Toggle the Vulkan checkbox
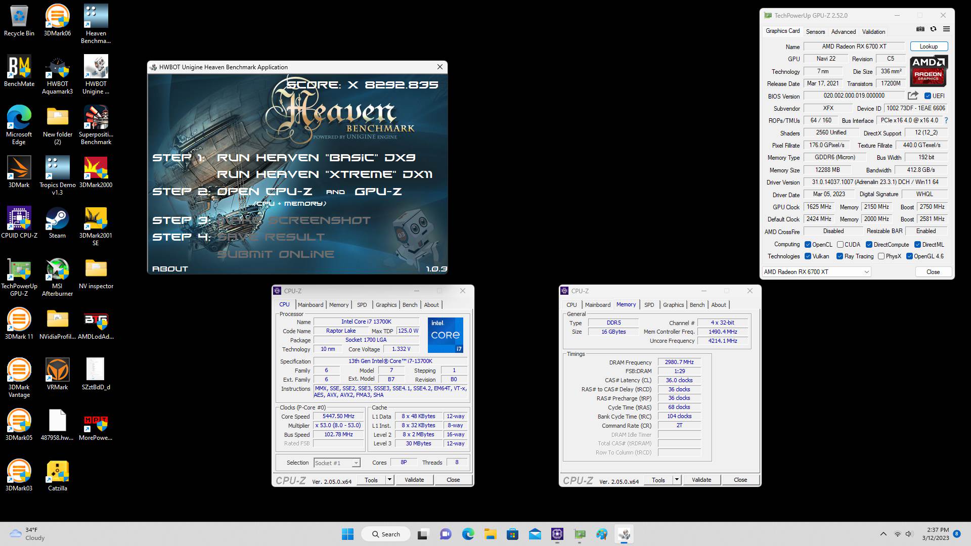Screen dimensions: 971x546 [x=808, y=256]
